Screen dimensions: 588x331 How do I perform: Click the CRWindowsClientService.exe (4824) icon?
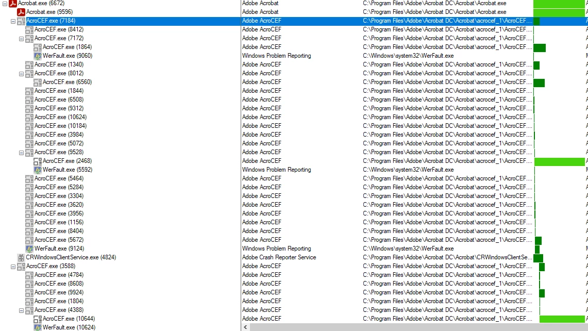pyautogui.click(x=21, y=257)
